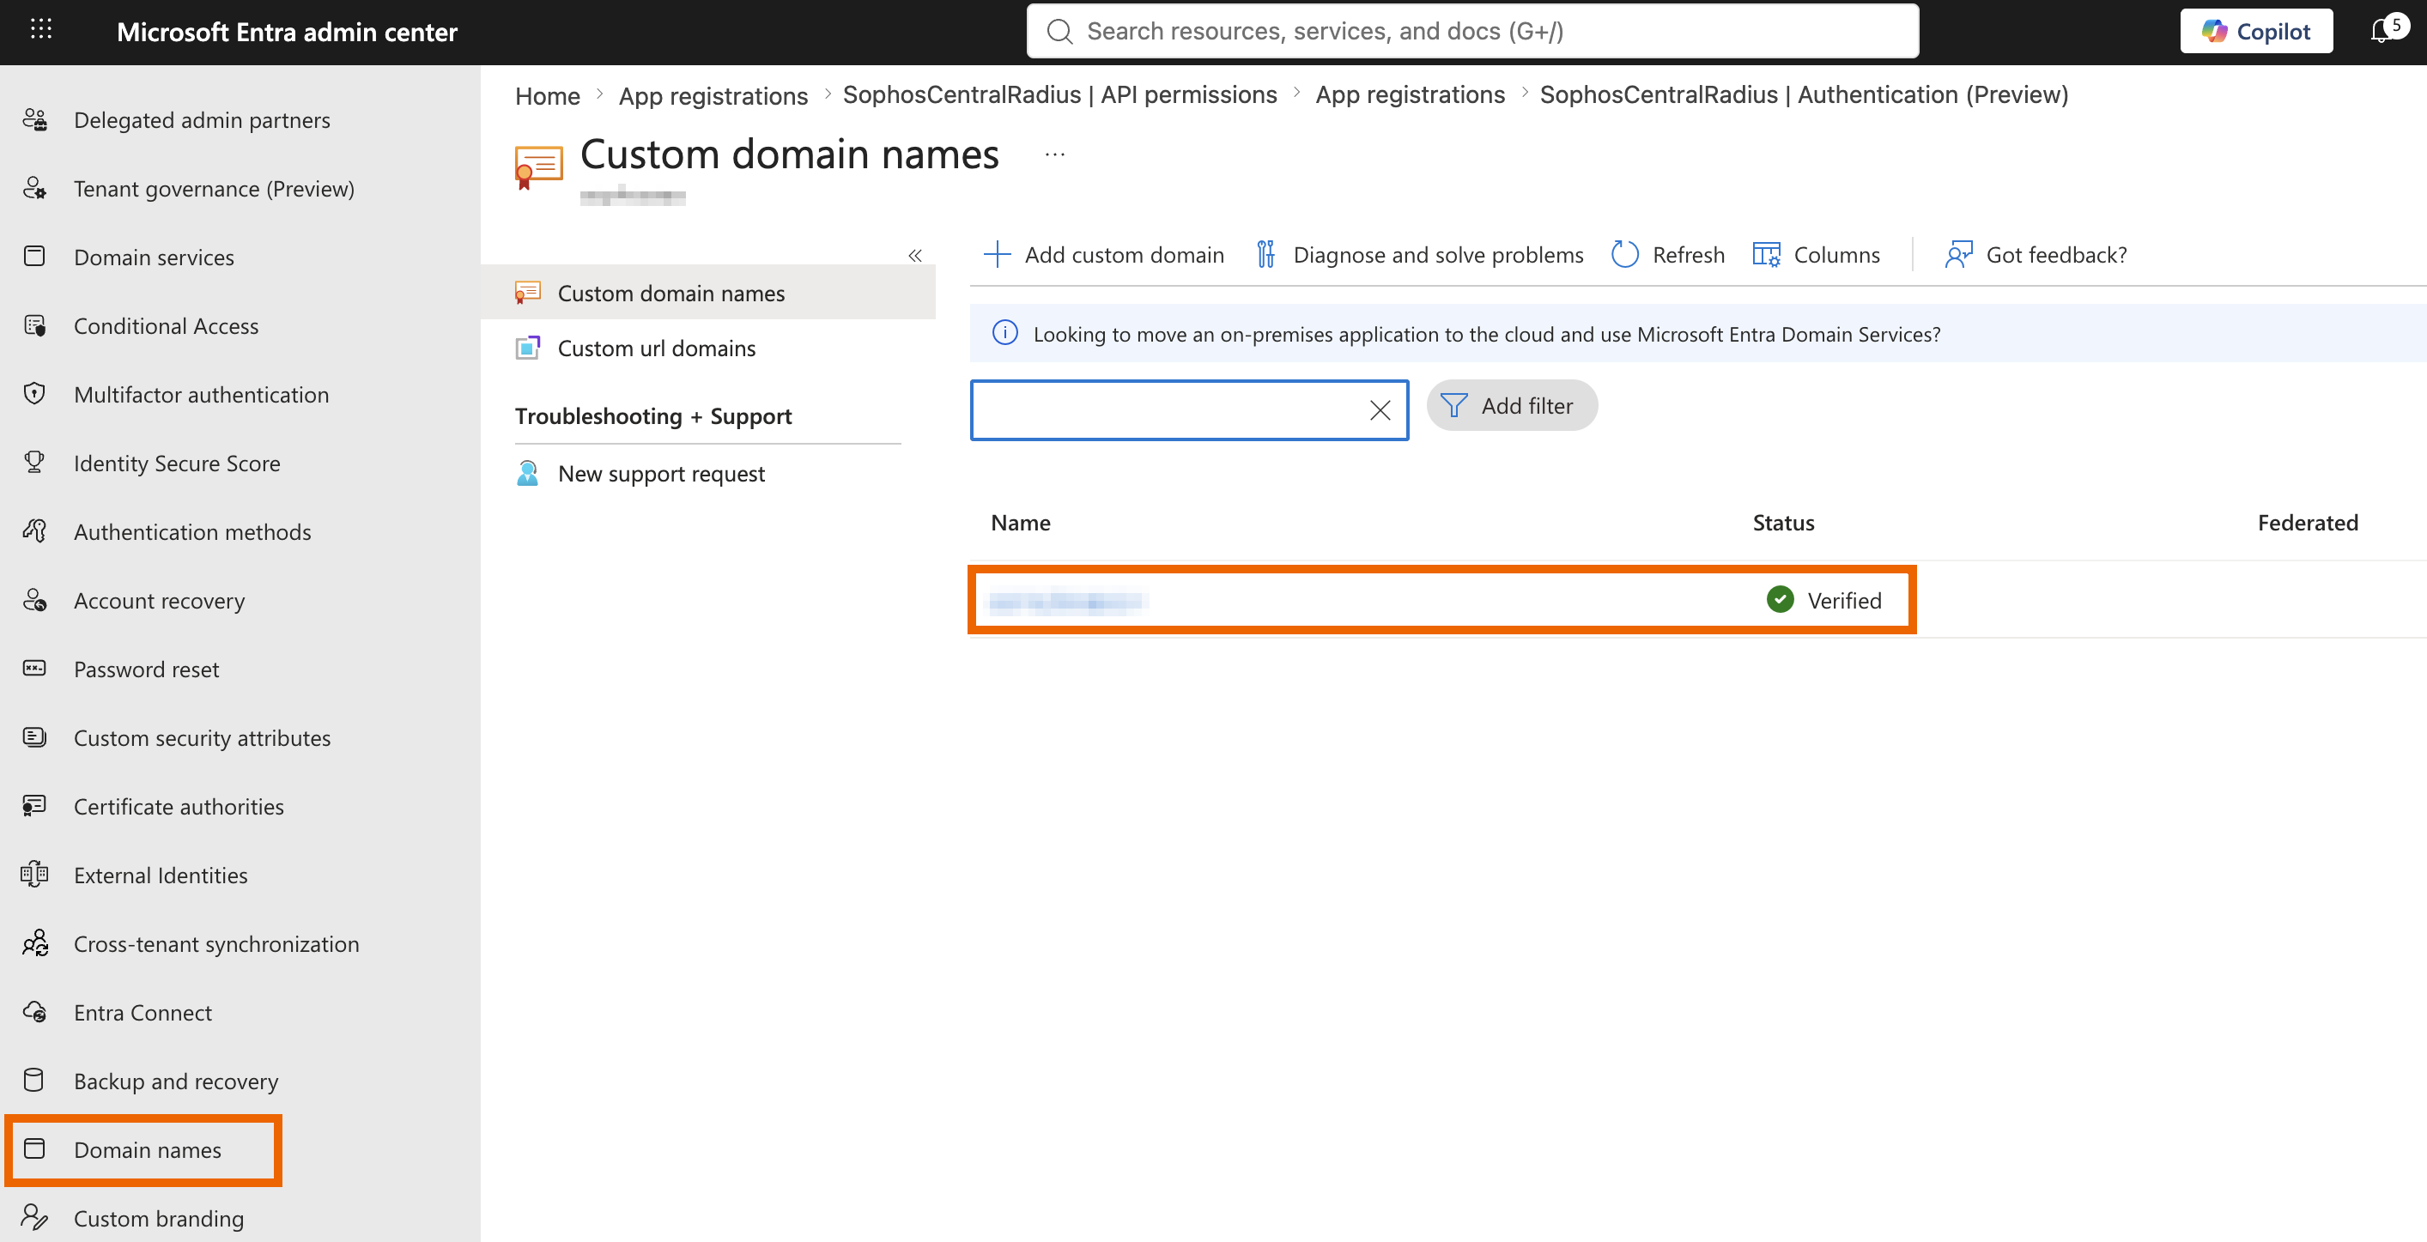The height and width of the screenshot is (1242, 2427).
Task: Click the Entra Domain Services info banner
Action: pos(1698,333)
